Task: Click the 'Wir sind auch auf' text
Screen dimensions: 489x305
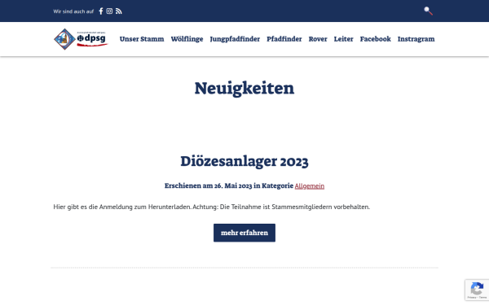Action: point(73,11)
